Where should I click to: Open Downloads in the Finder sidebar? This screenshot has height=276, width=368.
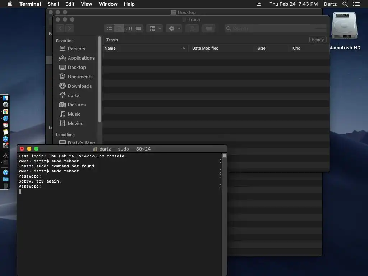coord(75,86)
